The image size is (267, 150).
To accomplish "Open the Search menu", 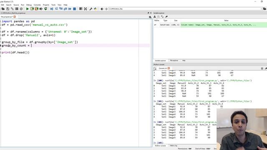I will click(9, 5).
